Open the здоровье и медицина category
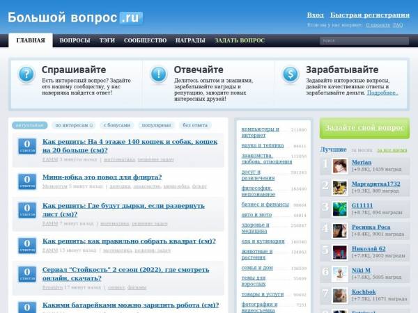 coord(256,228)
